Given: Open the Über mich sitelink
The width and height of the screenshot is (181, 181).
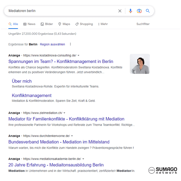Looking at the screenshot, I should 22,81.
